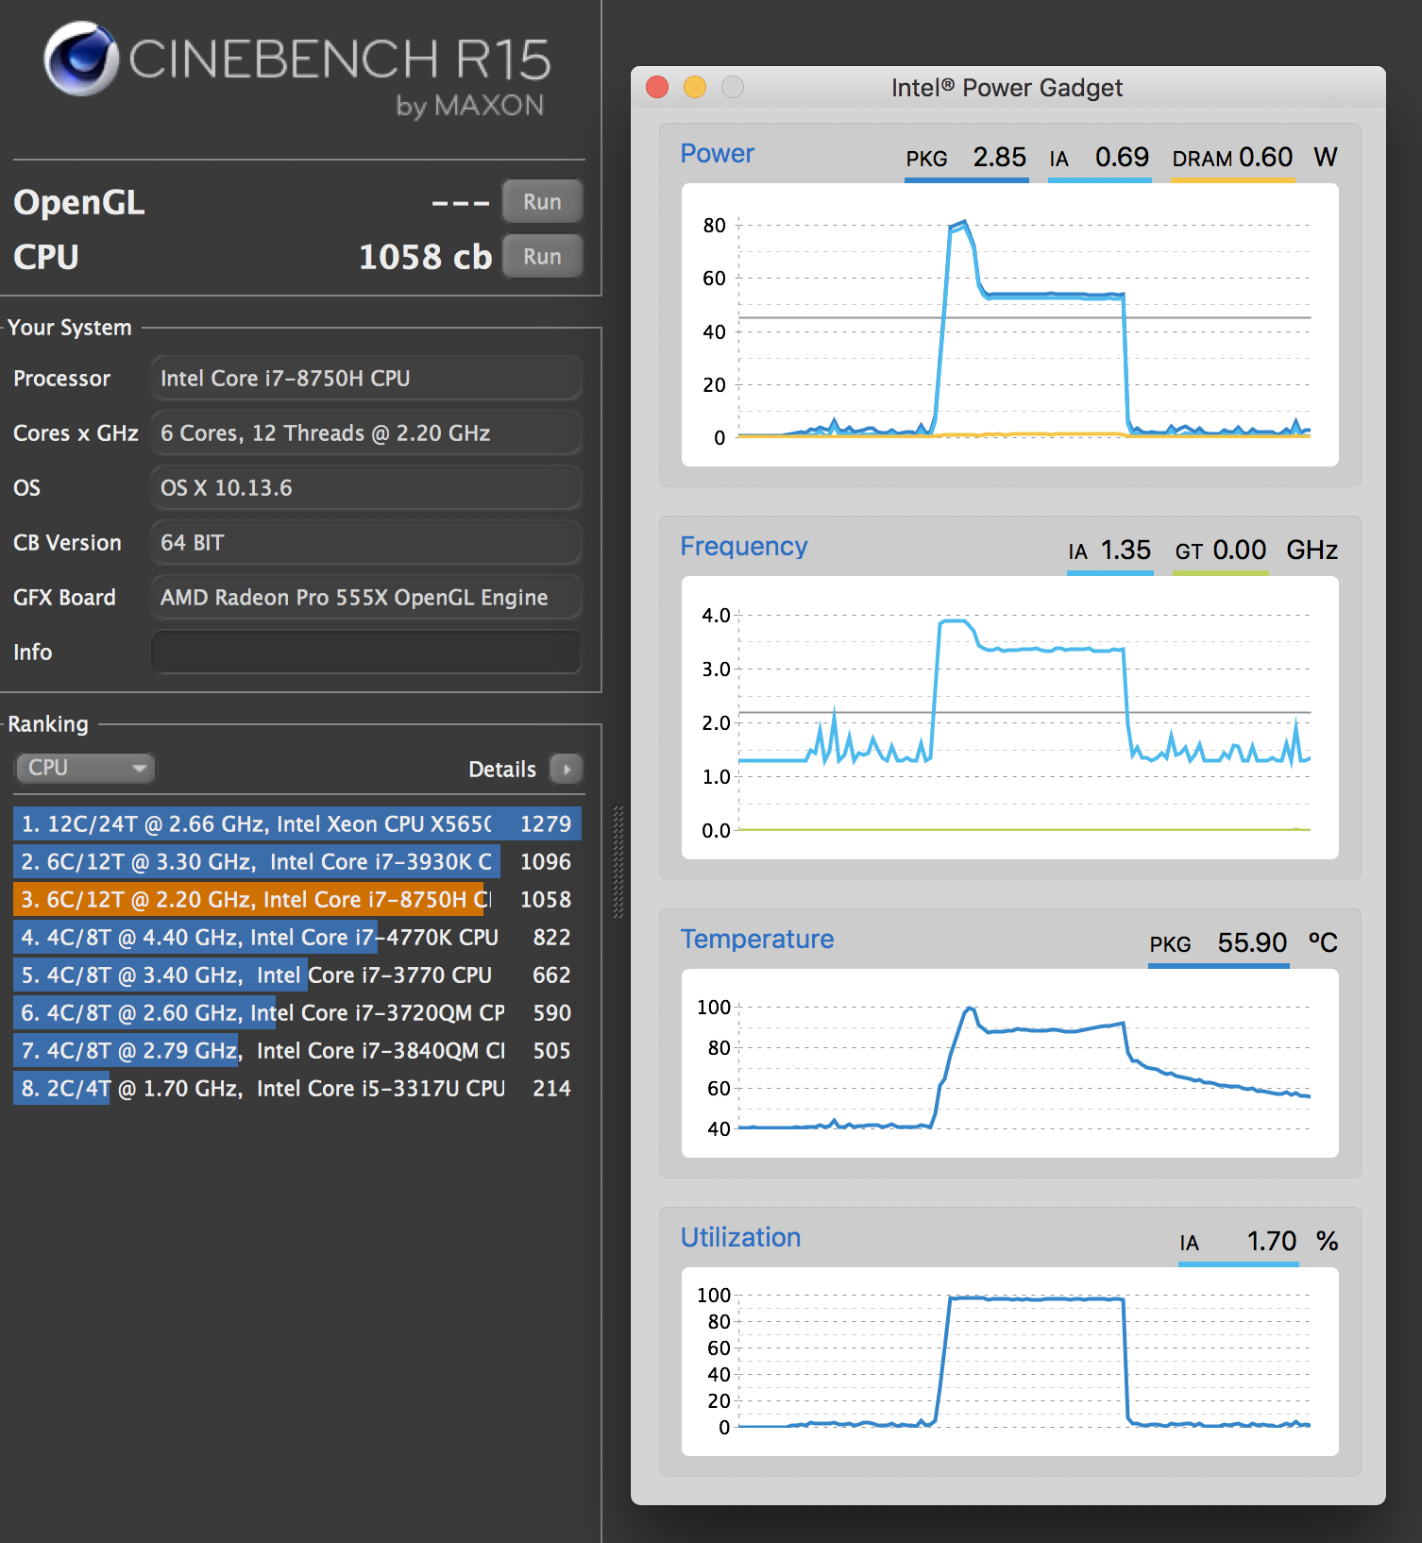1422x1543 pixels.
Task: Click the GFX Board AMD Radeon field
Action: [x=366, y=597]
